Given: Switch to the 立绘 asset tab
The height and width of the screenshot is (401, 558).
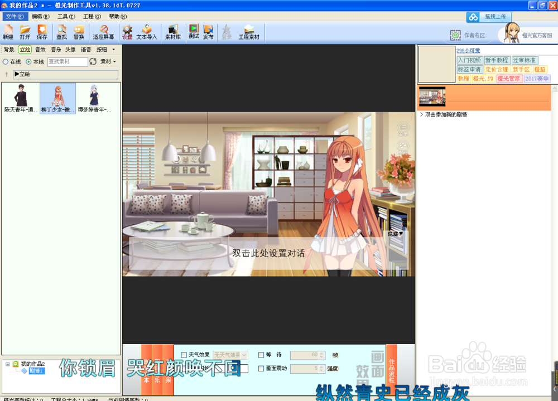Looking at the screenshot, I should [x=25, y=50].
